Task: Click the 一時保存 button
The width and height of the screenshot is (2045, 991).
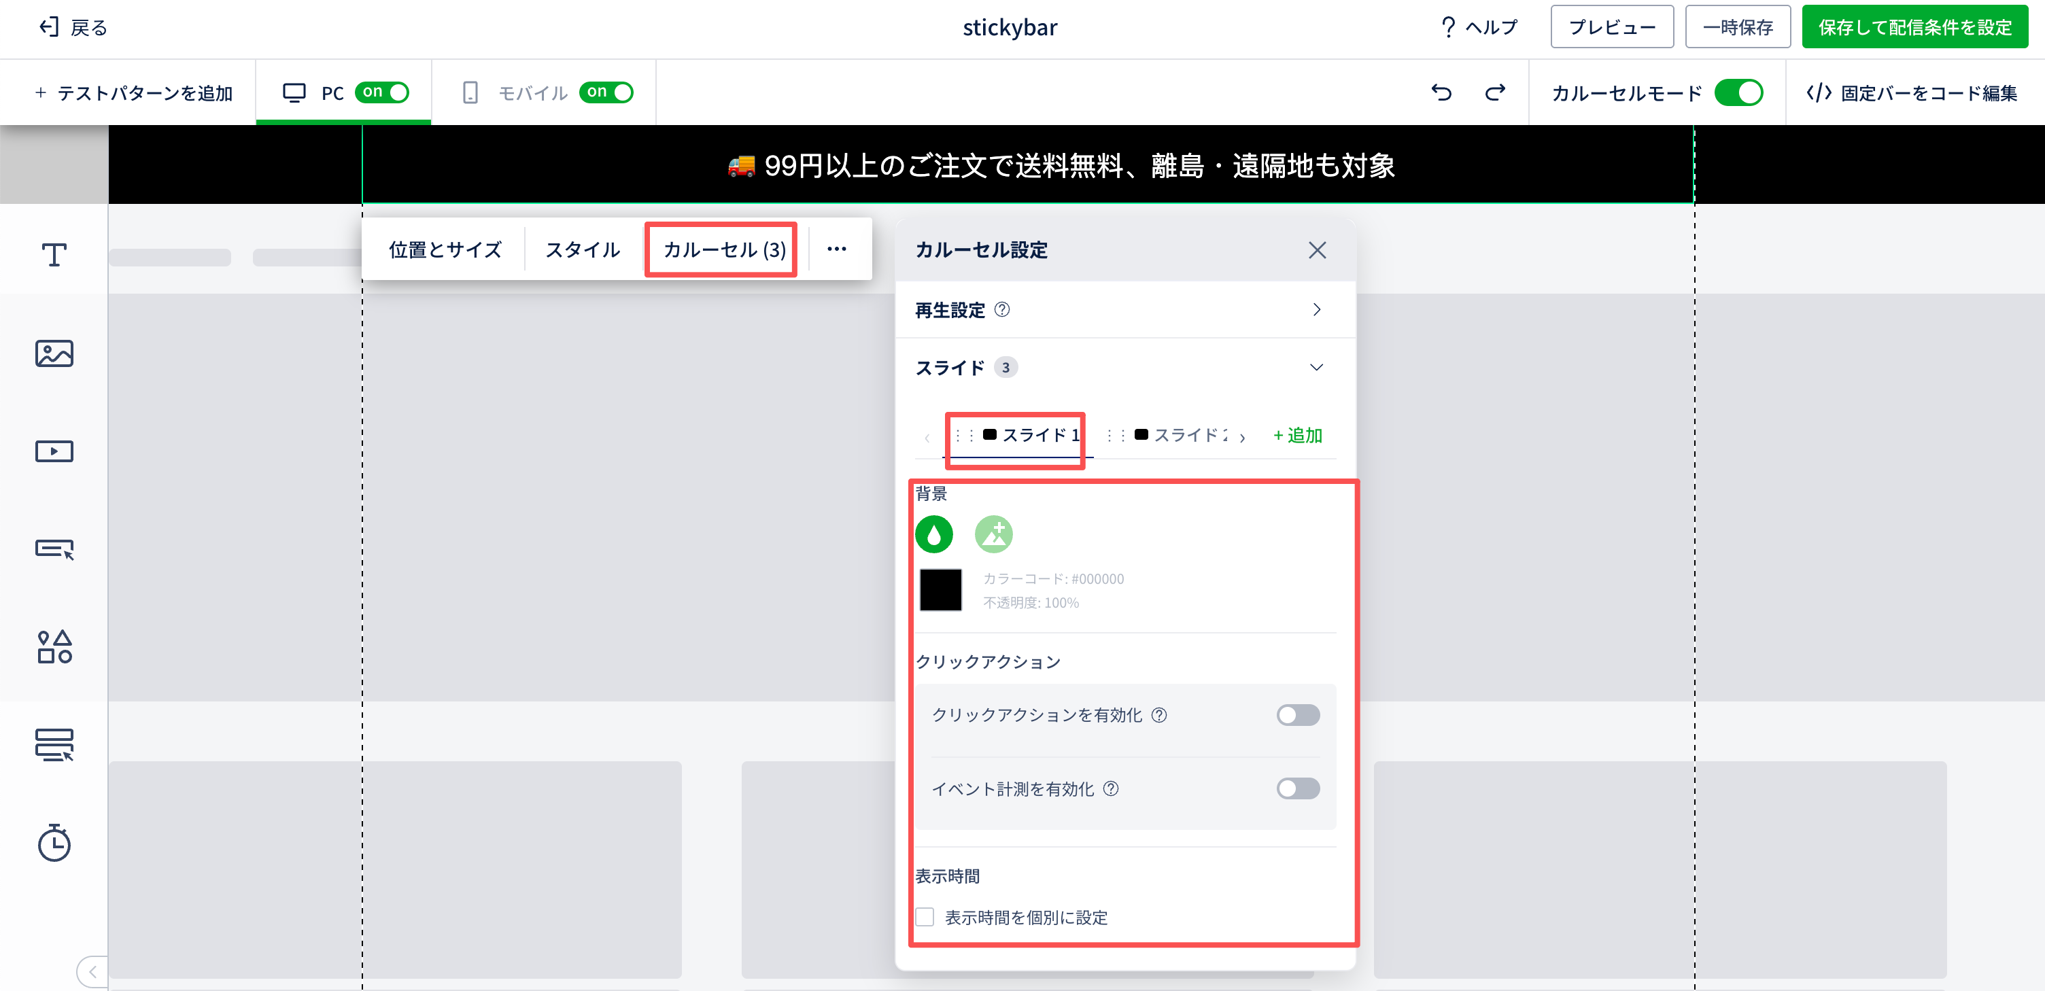Action: (1737, 28)
